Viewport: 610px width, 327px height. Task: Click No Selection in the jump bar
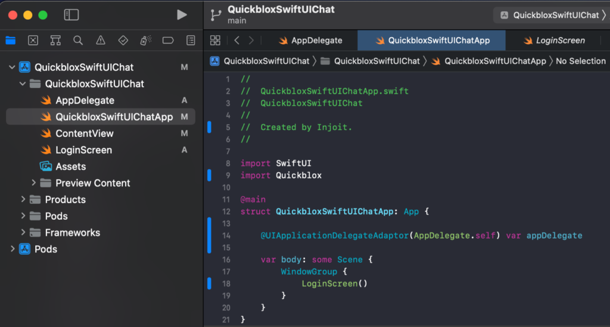(580, 61)
